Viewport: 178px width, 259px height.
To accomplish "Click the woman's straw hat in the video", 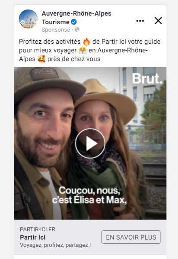I will click(105, 99).
